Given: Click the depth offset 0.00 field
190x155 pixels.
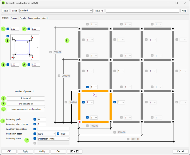Looking at the screenshot, I should [x=65, y=134].
